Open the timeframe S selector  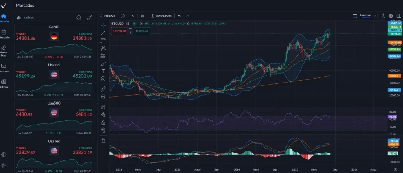pyautogui.click(x=133, y=16)
